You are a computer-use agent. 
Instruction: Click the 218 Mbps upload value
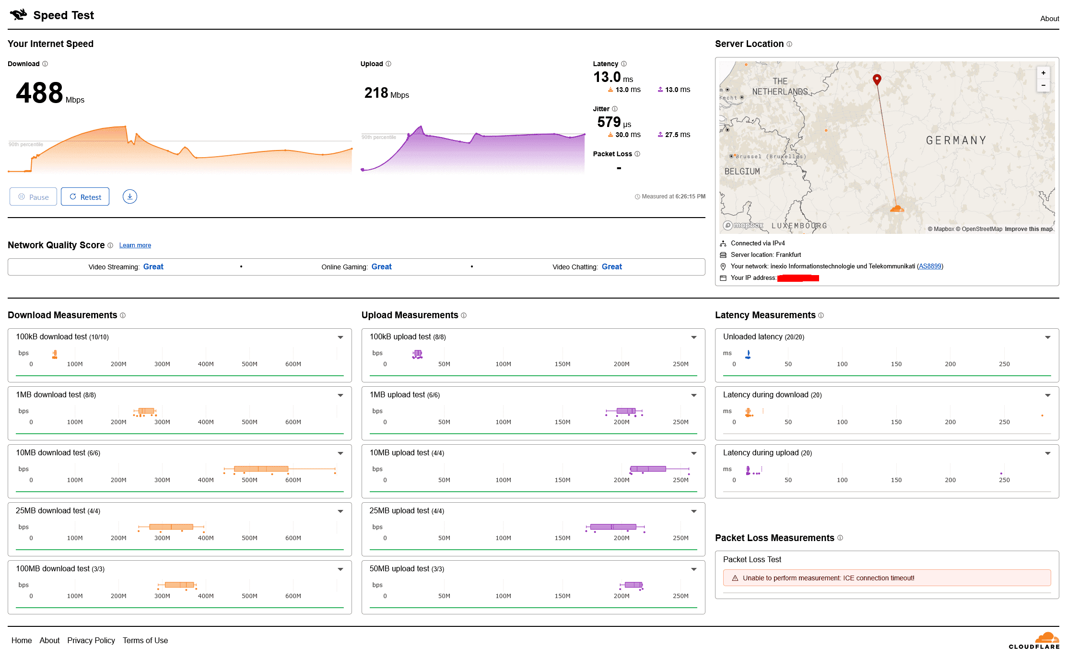click(x=387, y=93)
